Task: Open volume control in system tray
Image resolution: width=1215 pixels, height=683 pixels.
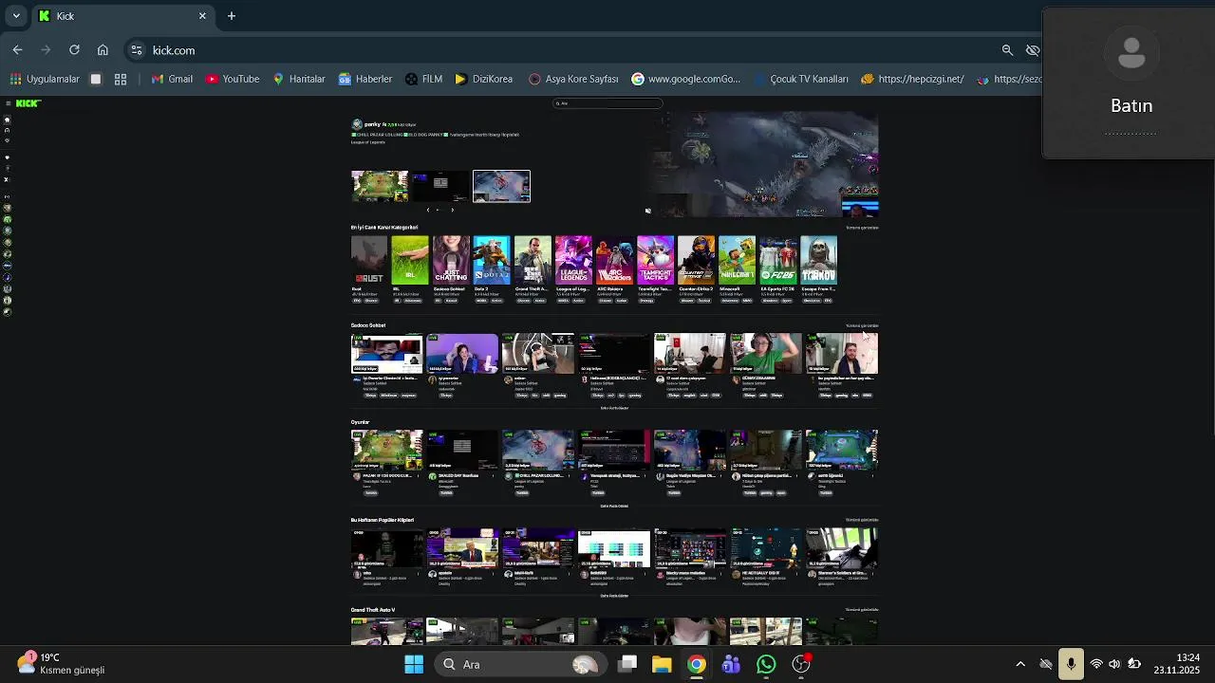Action: click(1114, 664)
